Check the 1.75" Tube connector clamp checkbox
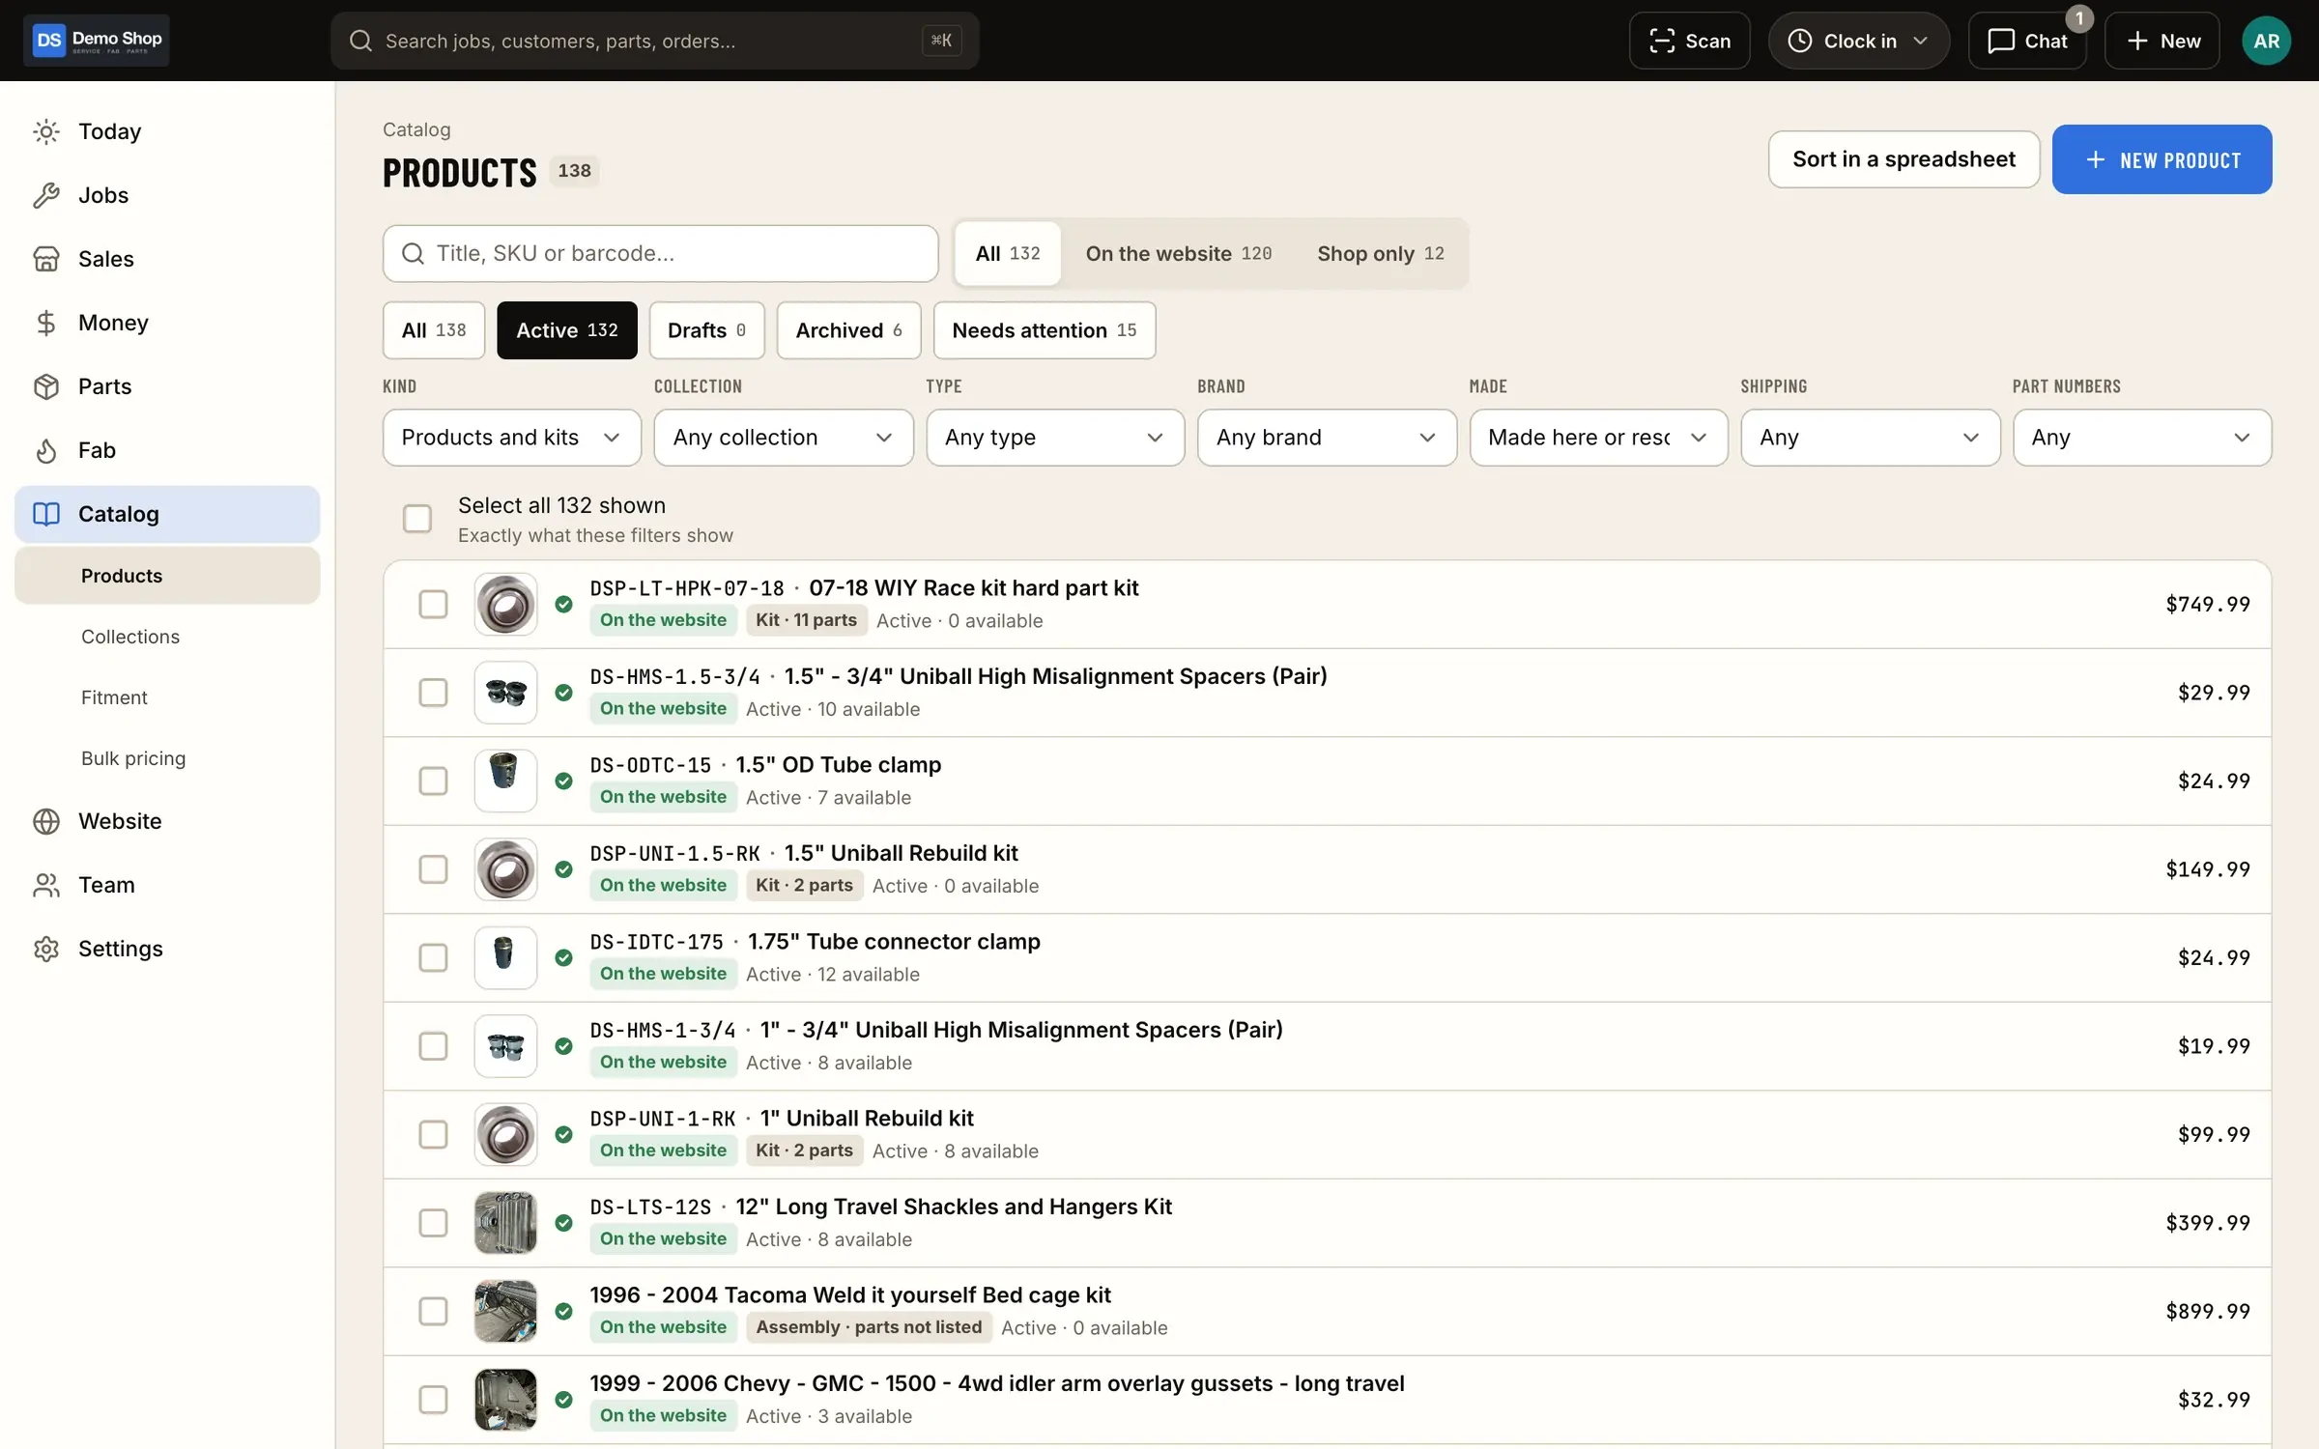The image size is (2319, 1449). [433, 958]
